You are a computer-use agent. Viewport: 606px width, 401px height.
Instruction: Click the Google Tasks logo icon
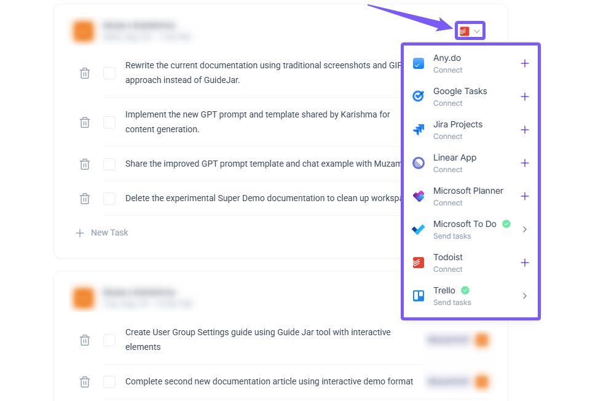[x=419, y=97]
